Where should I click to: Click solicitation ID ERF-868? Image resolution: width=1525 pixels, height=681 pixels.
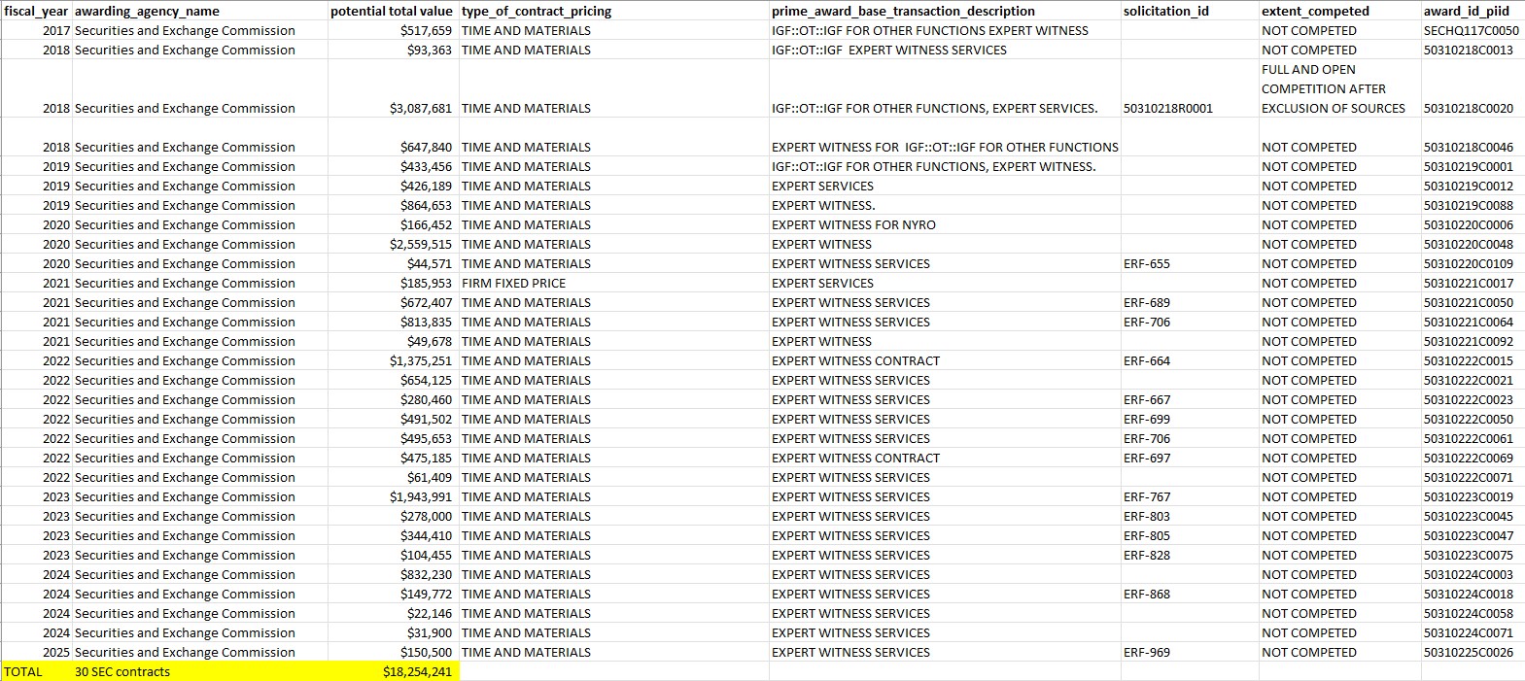pyautogui.click(x=1190, y=594)
